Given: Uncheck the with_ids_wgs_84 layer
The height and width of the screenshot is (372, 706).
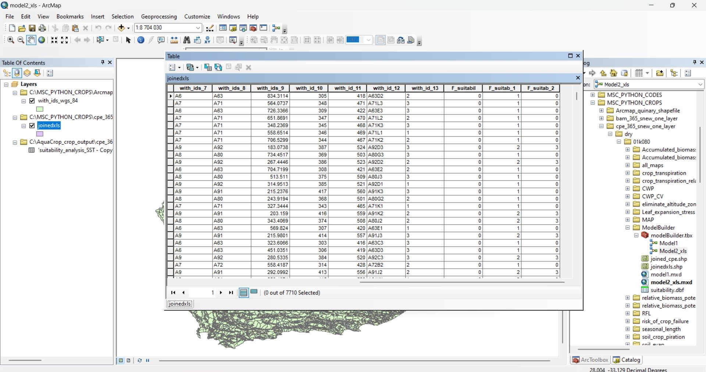Looking at the screenshot, I should pos(32,101).
